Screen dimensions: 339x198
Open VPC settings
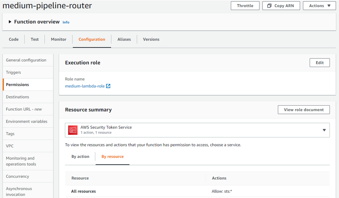click(x=28, y=146)
